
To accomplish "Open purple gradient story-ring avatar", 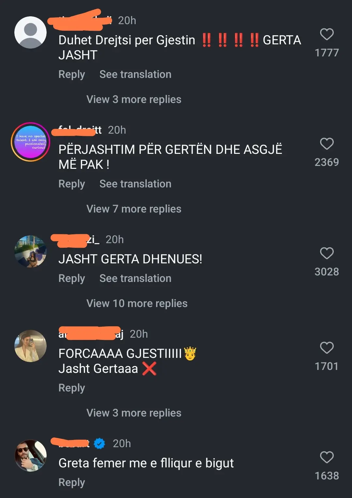I will pos(31,142).
